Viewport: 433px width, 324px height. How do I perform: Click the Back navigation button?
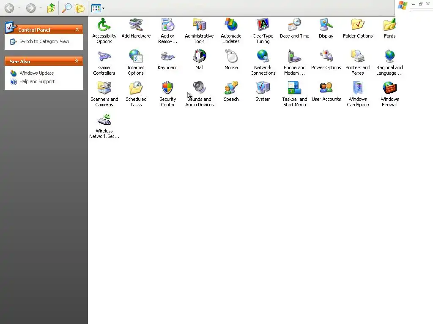(9, 8)
